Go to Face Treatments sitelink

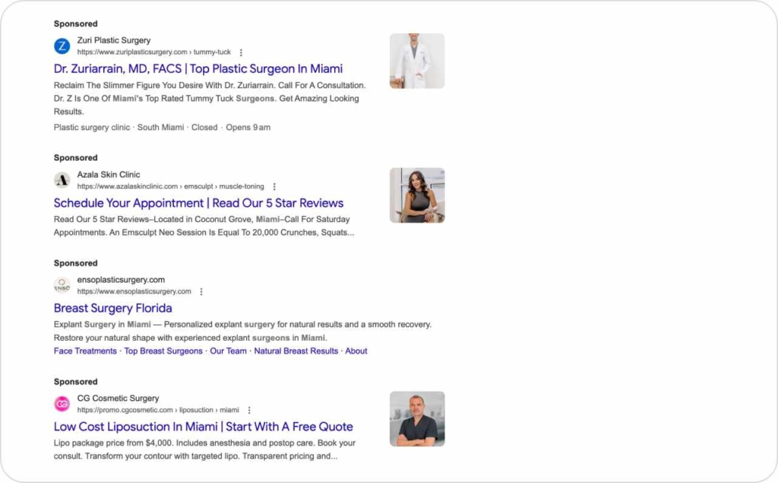[85, 351]
